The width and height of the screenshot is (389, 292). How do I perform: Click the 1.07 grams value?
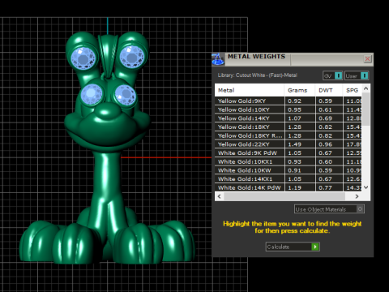(x=295, y=118)
